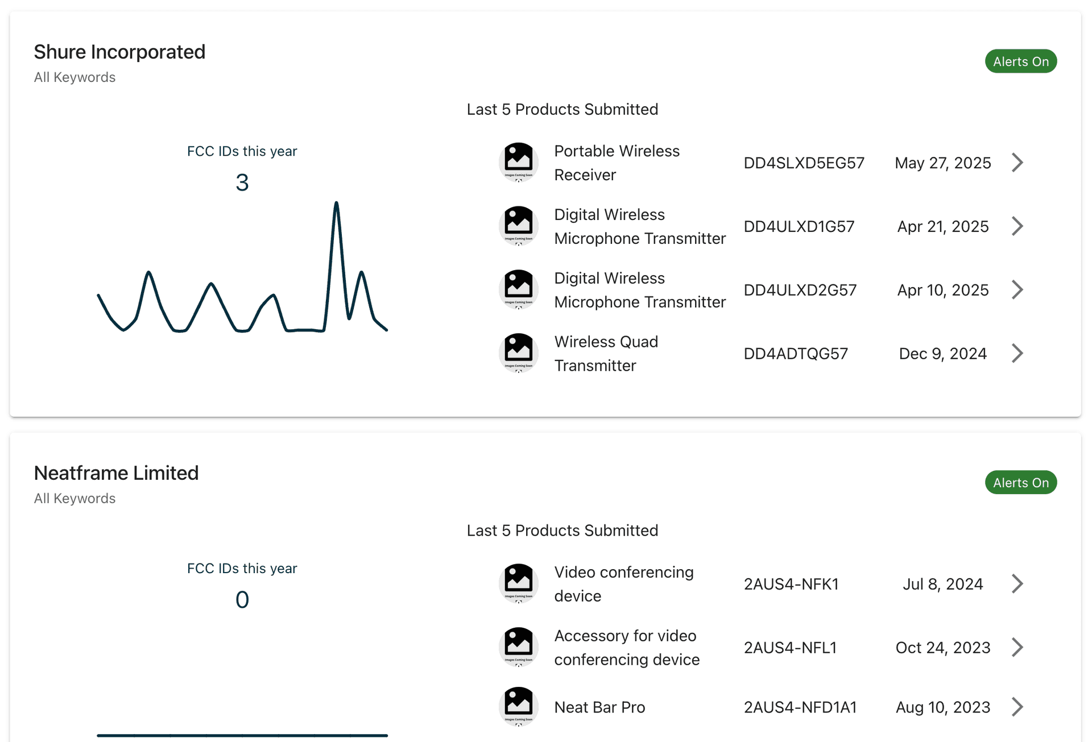Click Neat Bar Pro image icon
The image size is (1092, 742).
coord(518,707)
